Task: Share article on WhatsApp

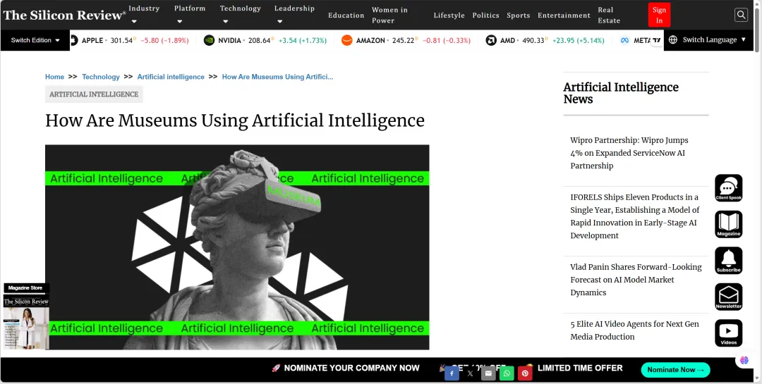Action: (507, 373)
